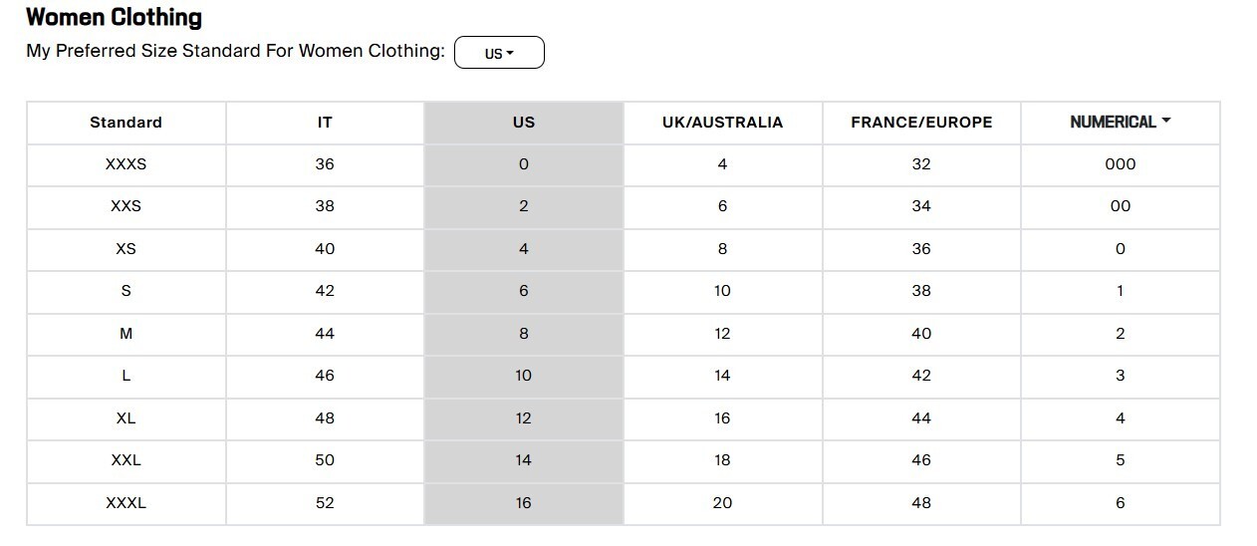This screenshot has height=546, width=1257.
Task: Click UK/Australia size 14 cell
Action: (x=723, y=376)
